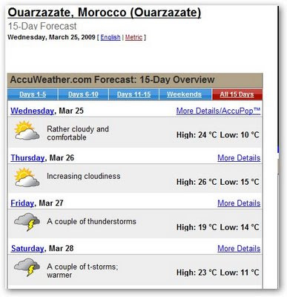
Task: Open the Thursday day link
Action: click(27, 158)
